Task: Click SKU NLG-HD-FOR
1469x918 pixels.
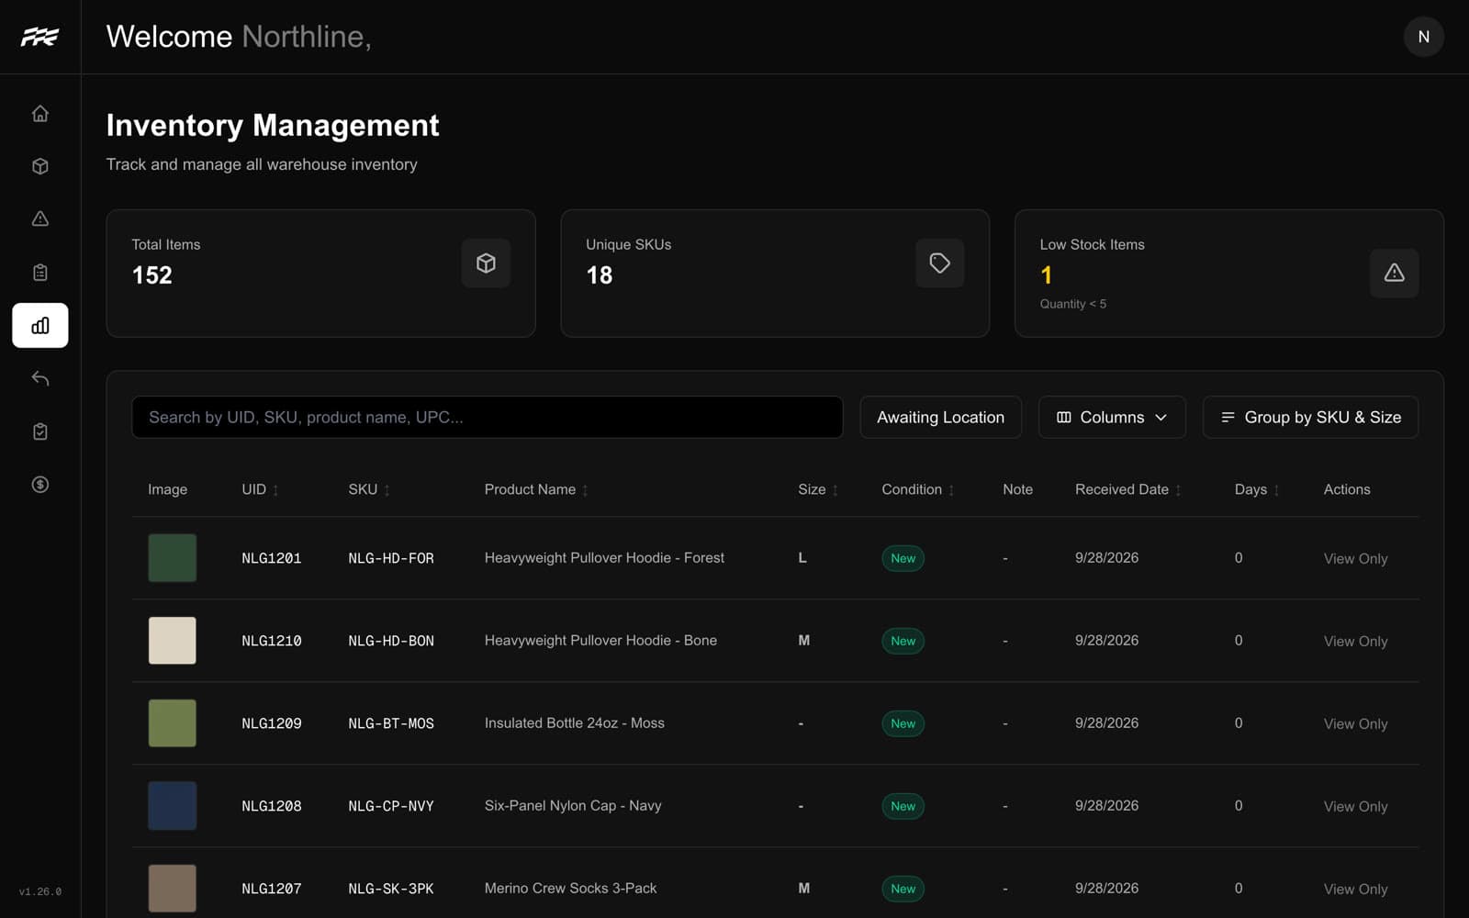Action: [x=391, y=558]
